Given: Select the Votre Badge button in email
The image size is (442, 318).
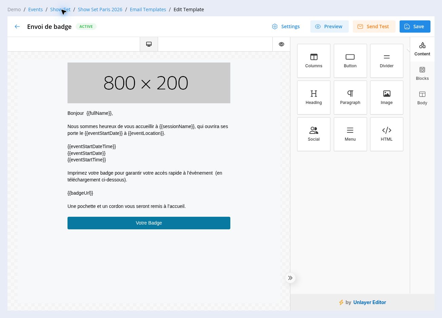Looking at the screenshot, I should 149,223.
